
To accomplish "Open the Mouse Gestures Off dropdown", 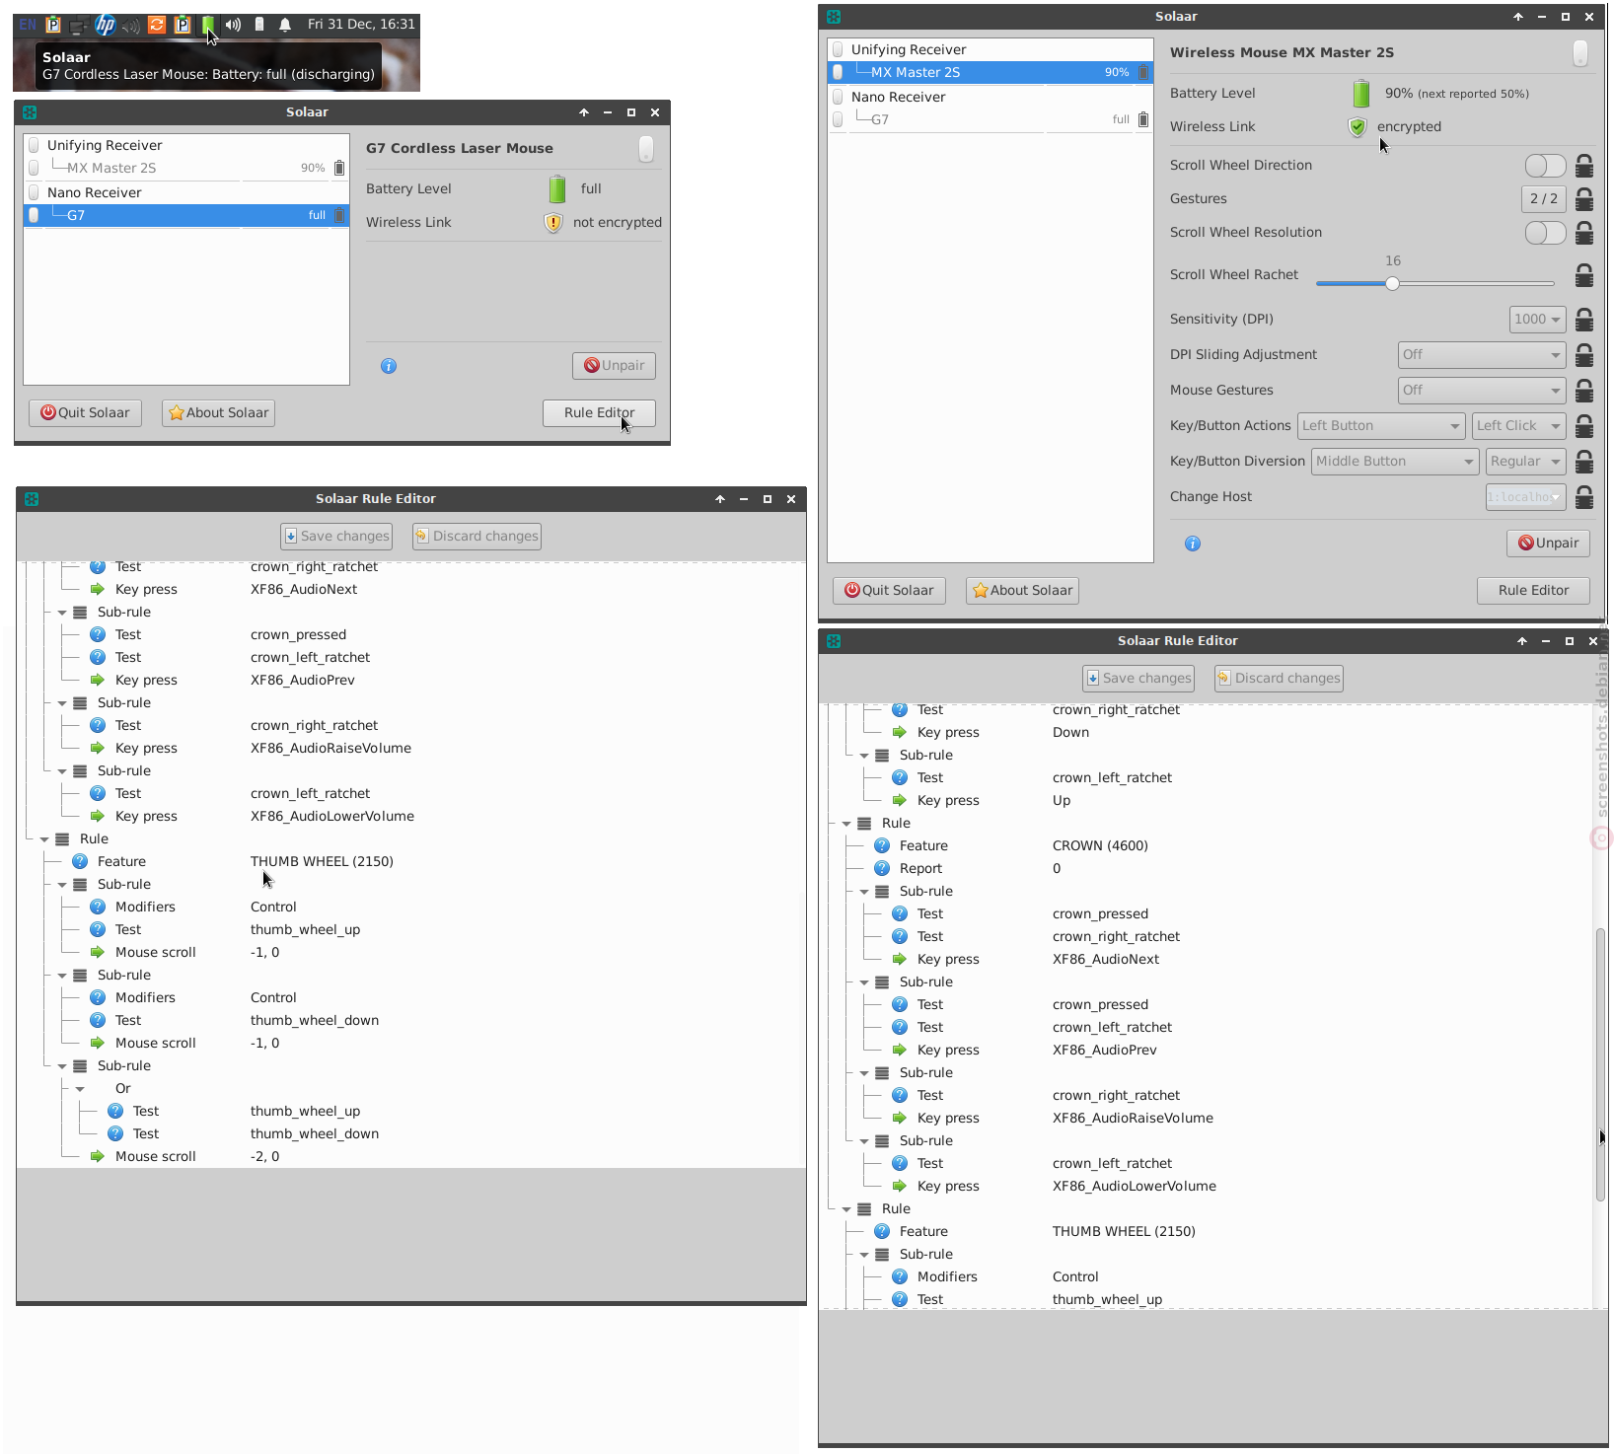I will click(1482, 390).
